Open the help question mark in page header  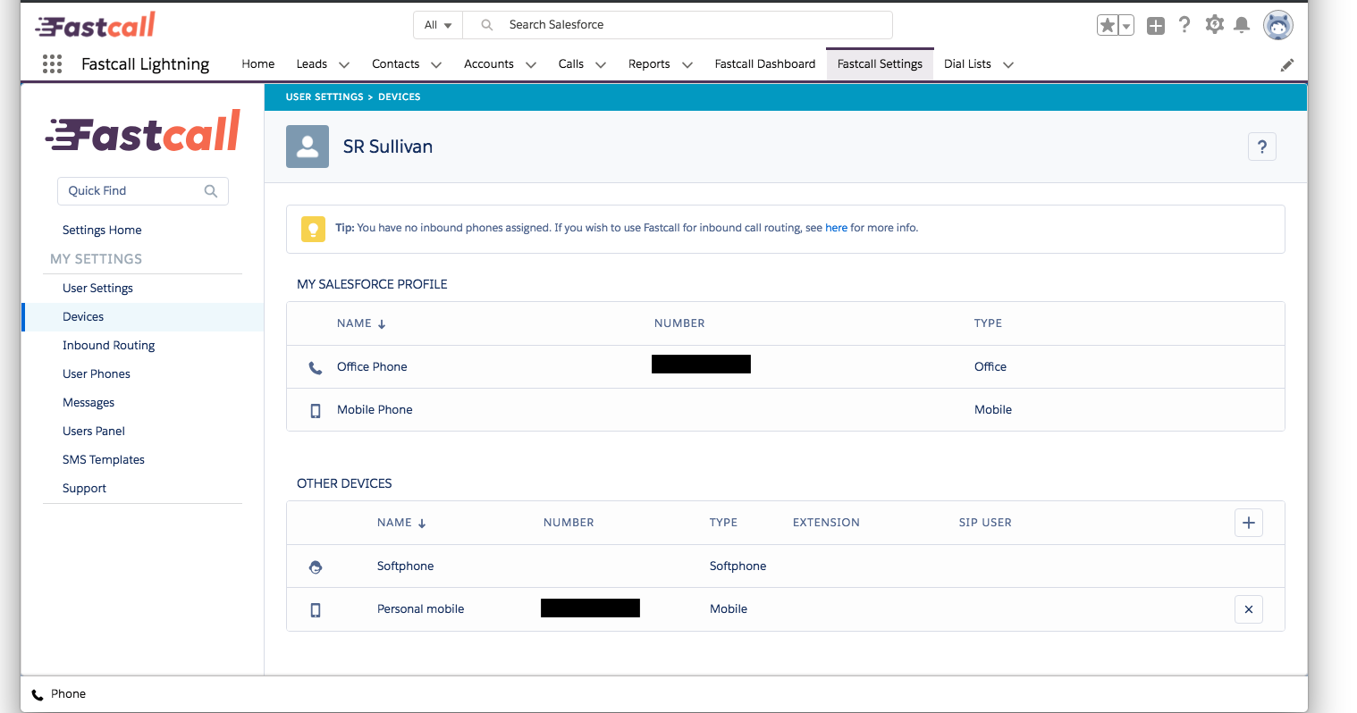1261,147
